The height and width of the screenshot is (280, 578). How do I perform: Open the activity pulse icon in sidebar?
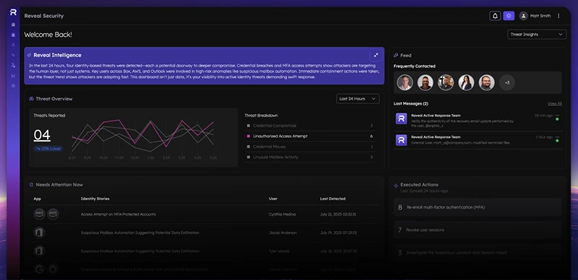coord(13,56)
